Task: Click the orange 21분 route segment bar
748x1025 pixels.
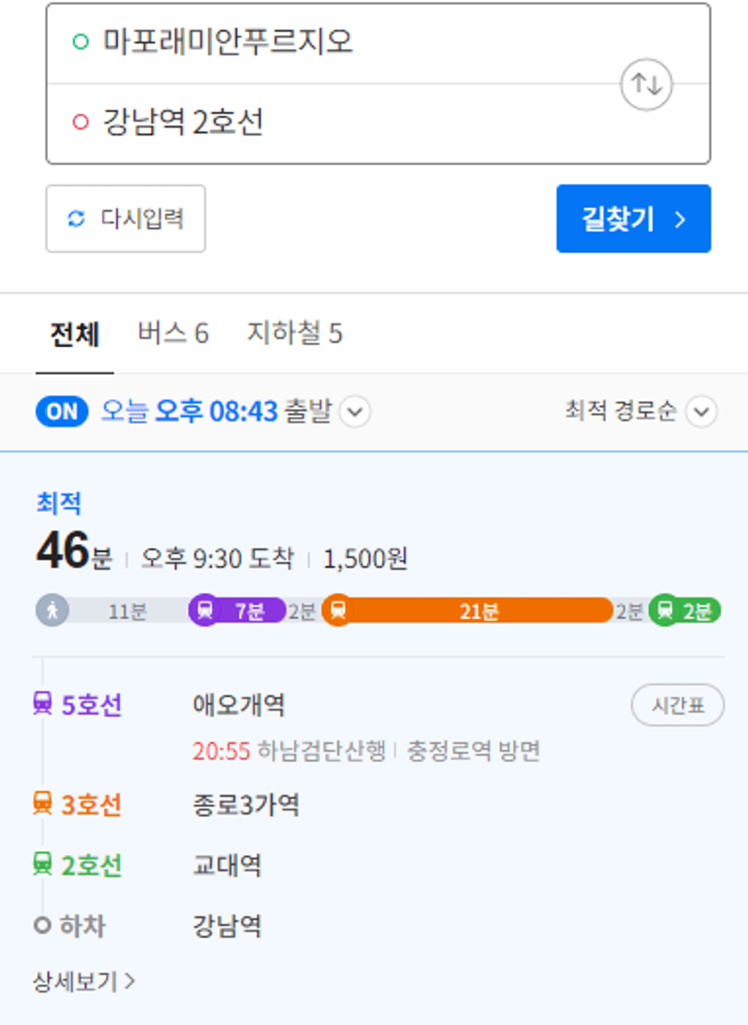Action: pyautogui.click(x=478, y=610)
